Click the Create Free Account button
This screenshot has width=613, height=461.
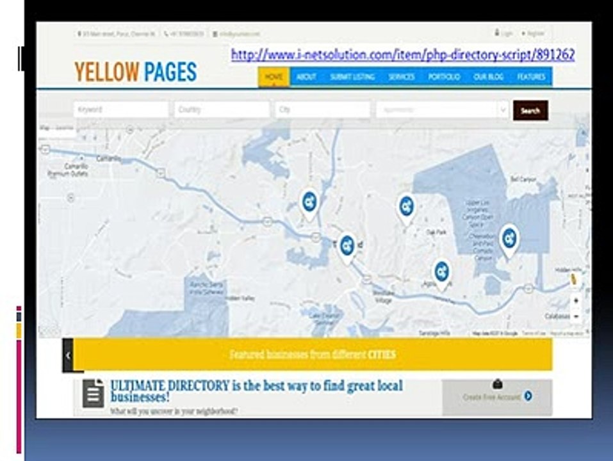tap(497, 398)
